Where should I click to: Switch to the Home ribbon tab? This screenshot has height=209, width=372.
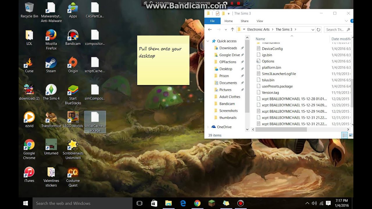pyautogui.click(x=228, y=21)
